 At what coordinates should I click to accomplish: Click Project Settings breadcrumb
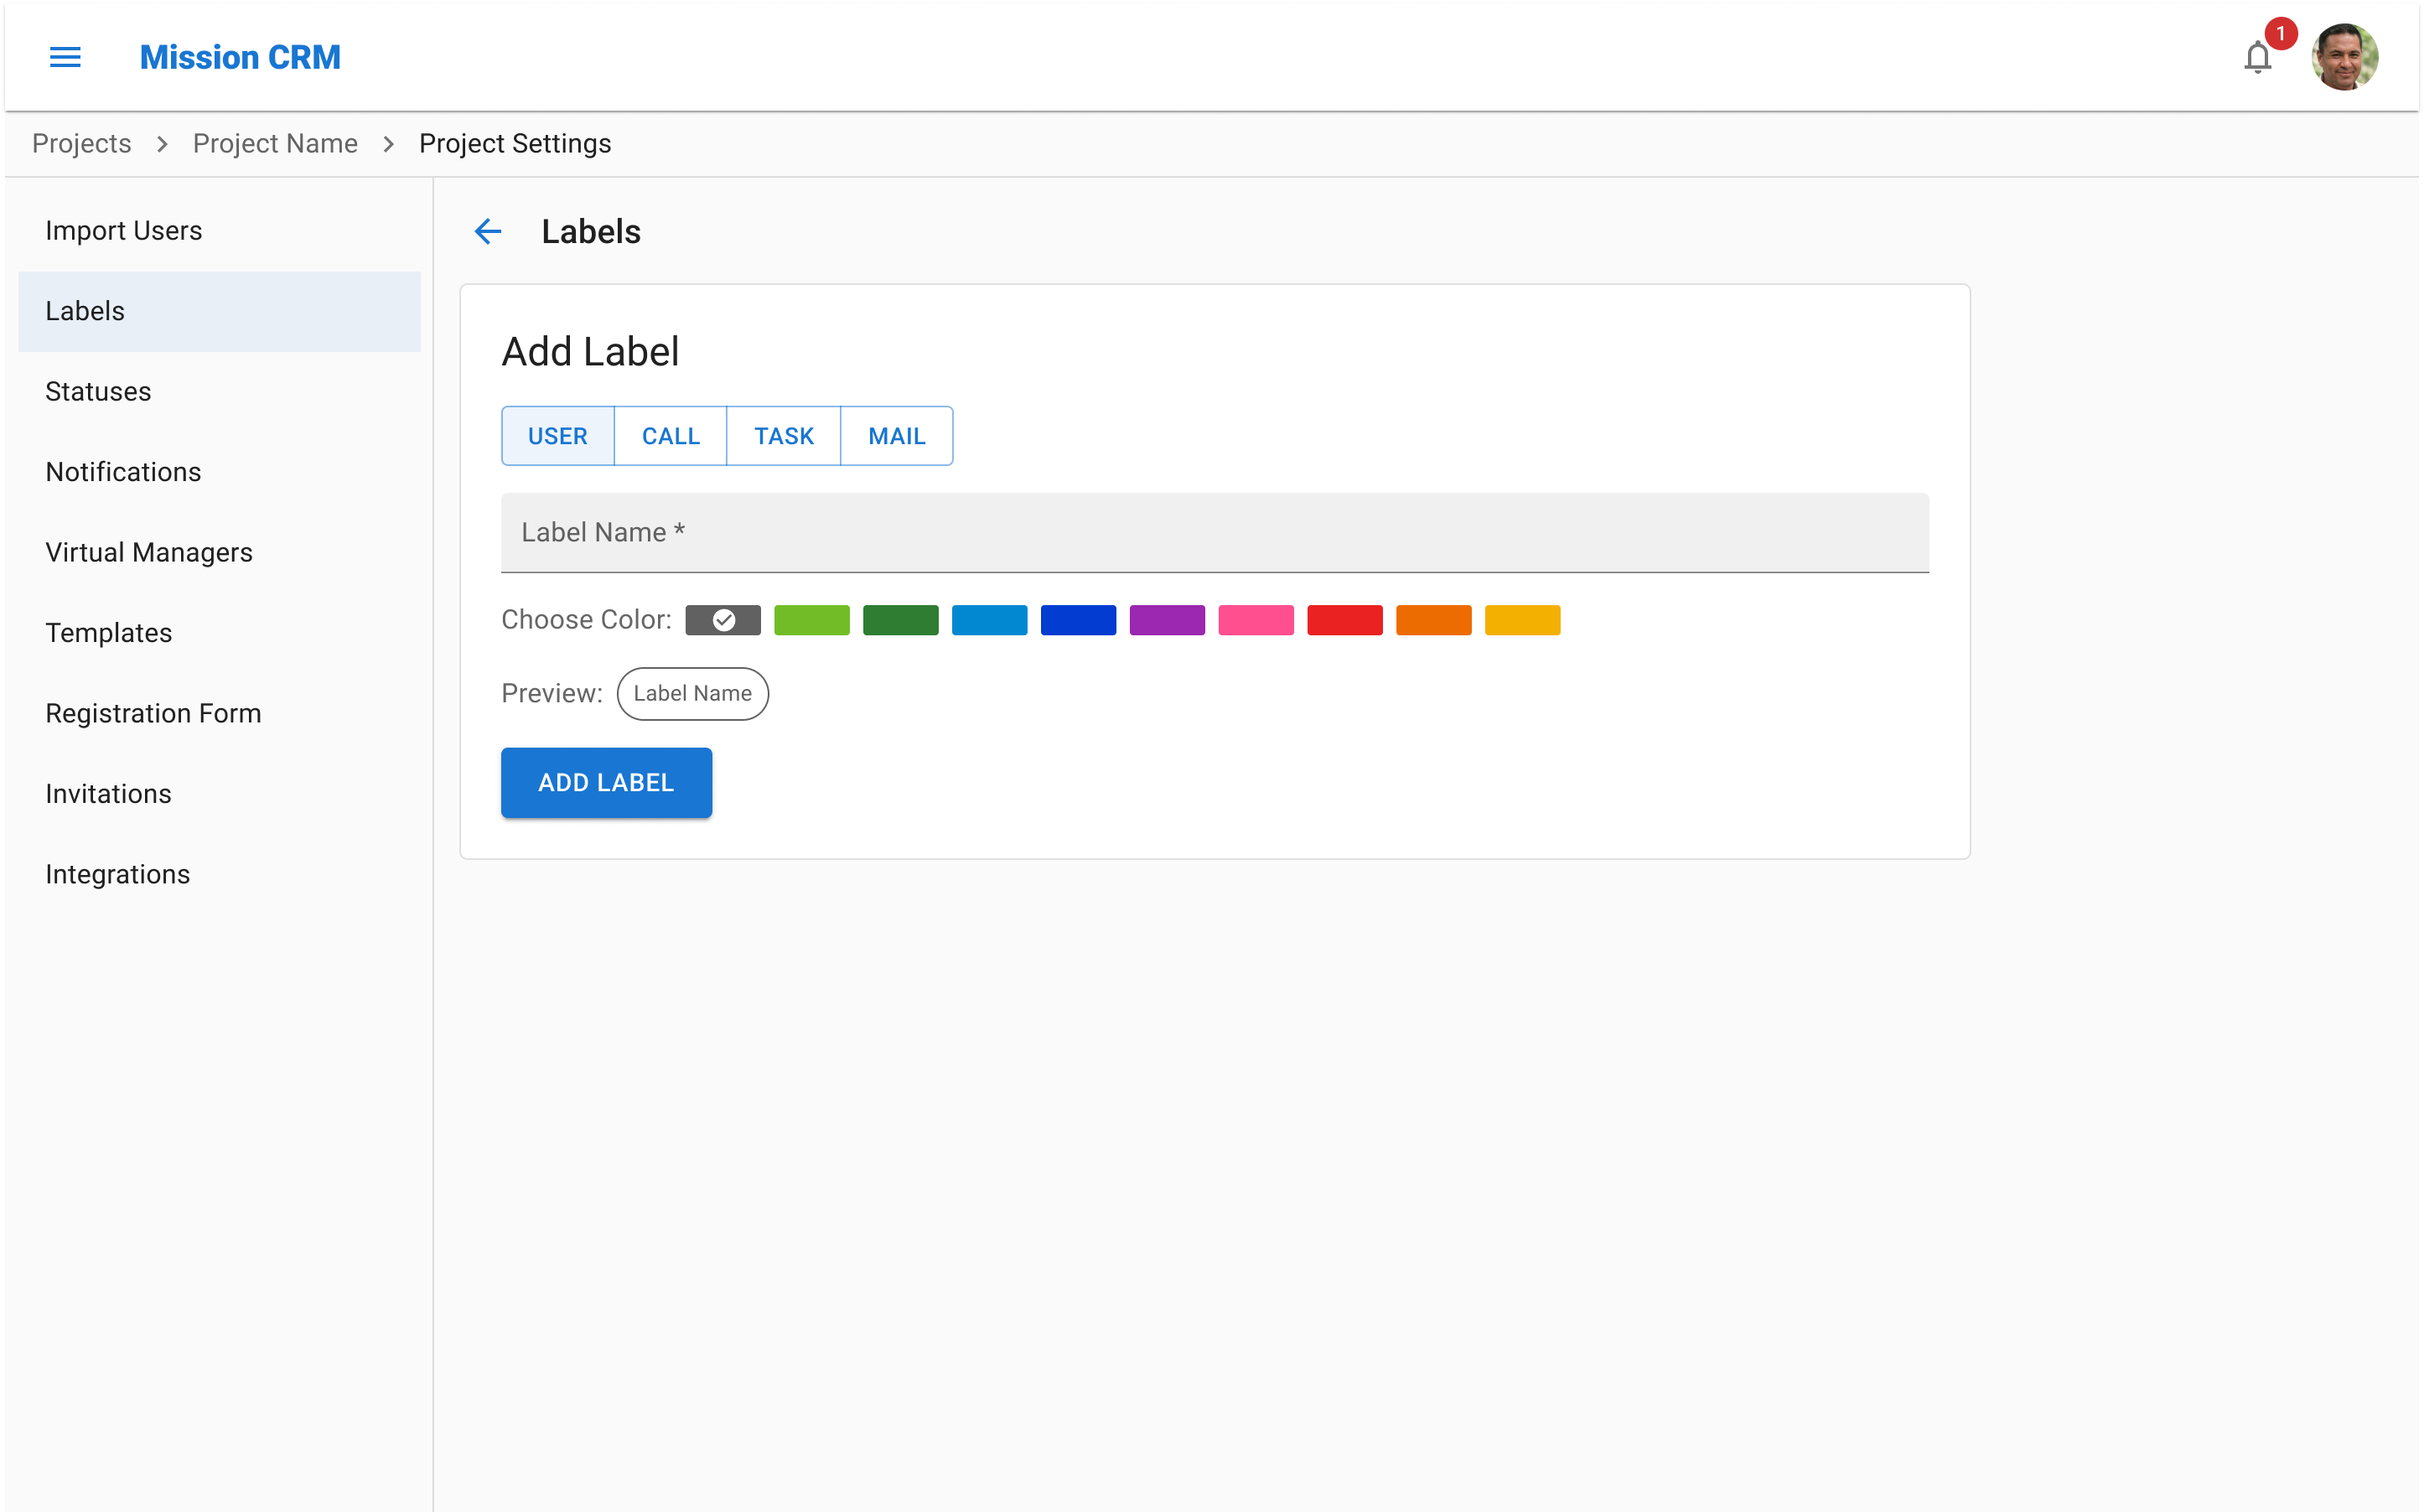[515, 144]
